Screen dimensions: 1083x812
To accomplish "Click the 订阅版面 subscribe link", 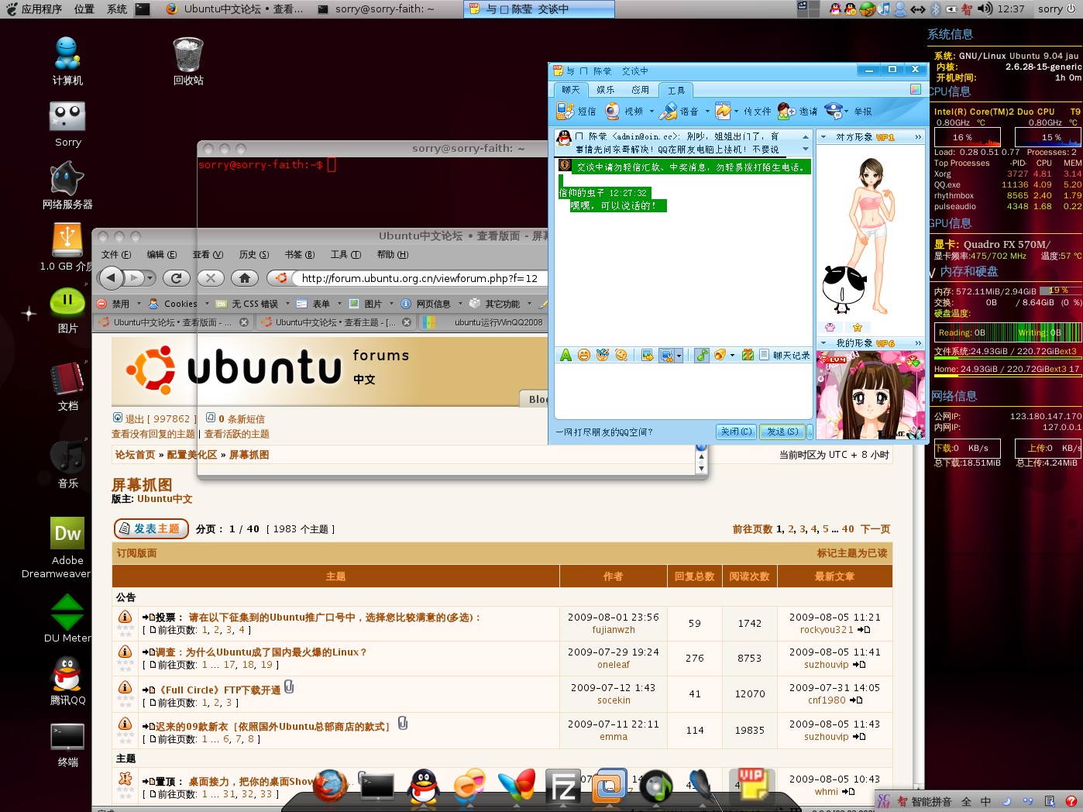I will point(136,553).
